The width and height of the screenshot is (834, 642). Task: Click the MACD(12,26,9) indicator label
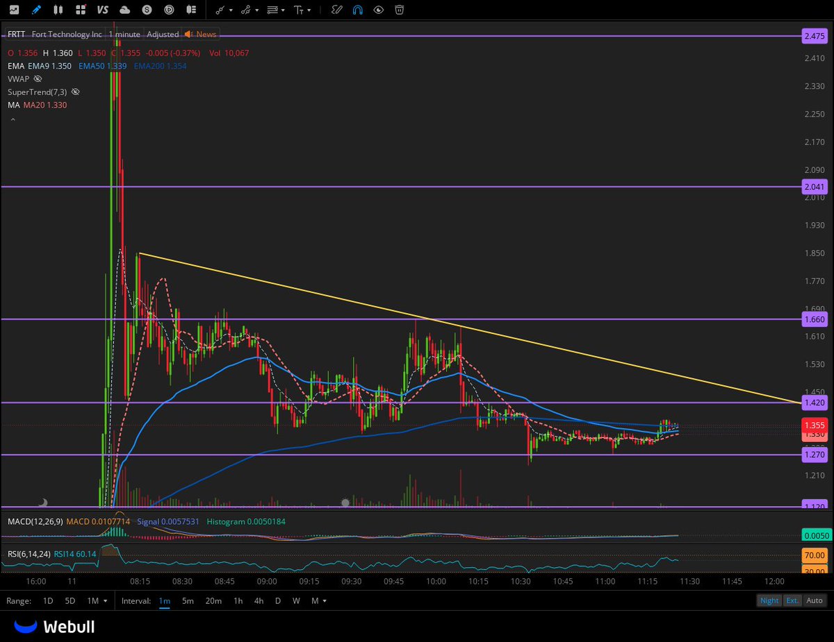(35, 521)
